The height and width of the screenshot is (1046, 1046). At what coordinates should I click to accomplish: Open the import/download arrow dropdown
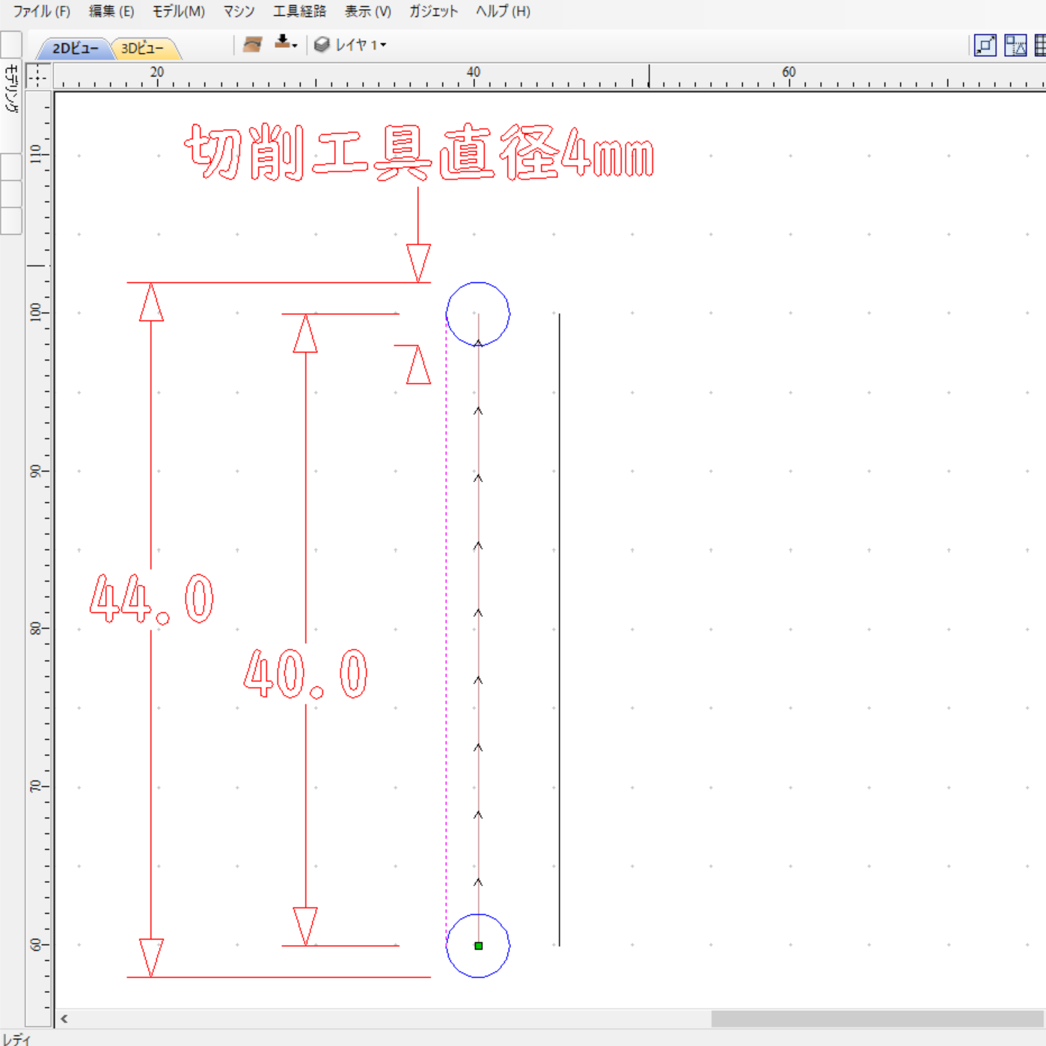coord(286,43)
